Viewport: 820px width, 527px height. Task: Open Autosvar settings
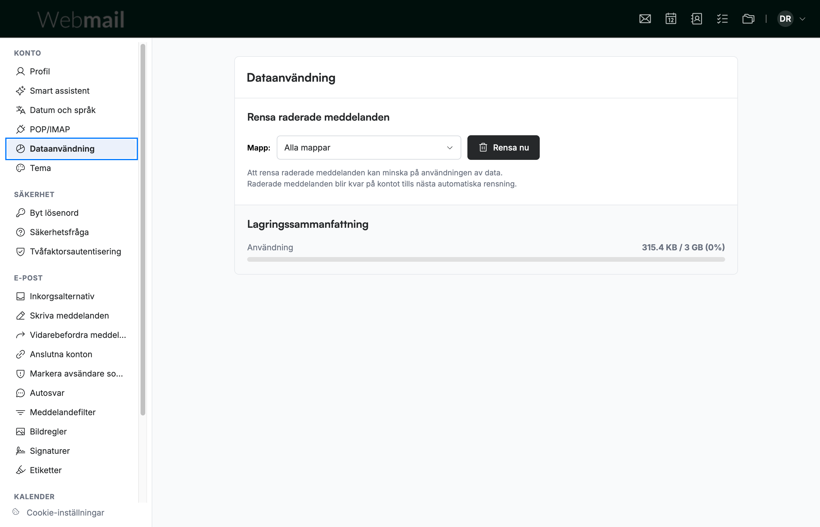point(71,393)
